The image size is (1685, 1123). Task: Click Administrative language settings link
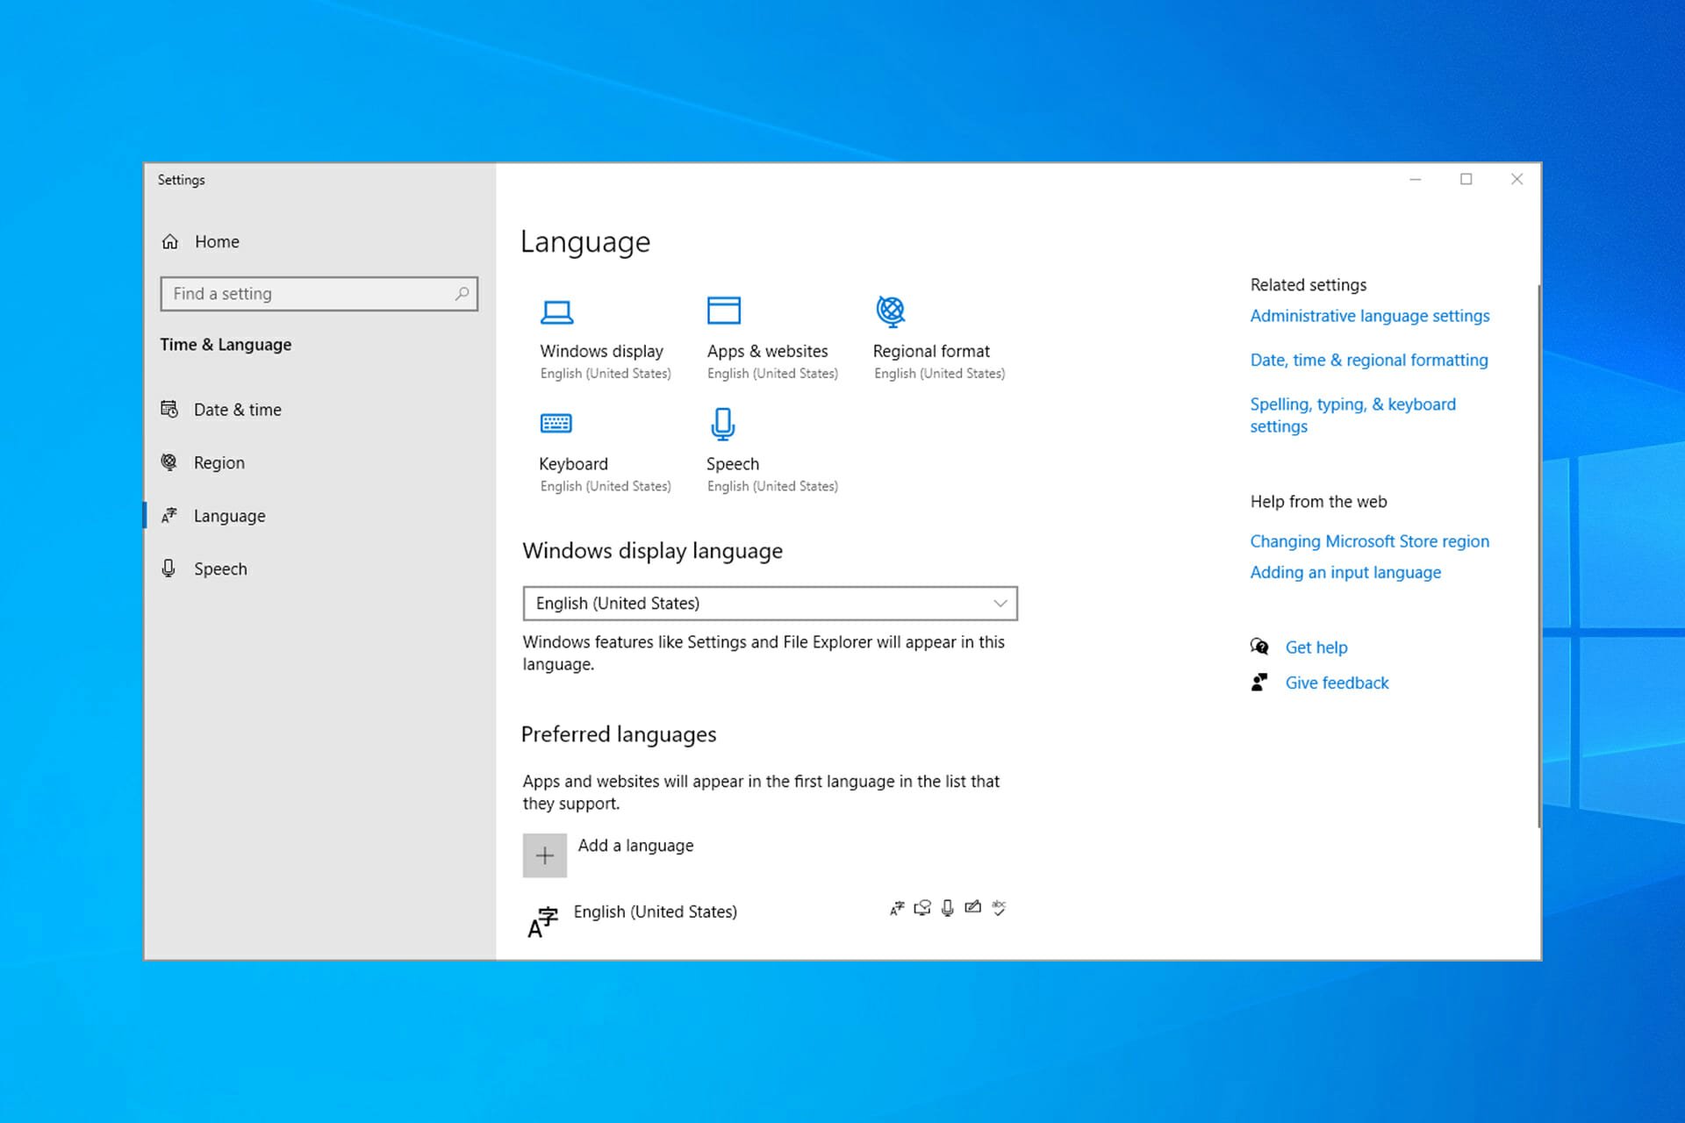[x=1369, y=316]
